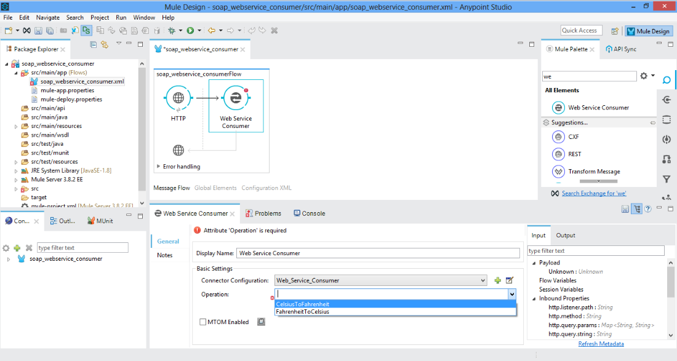Collapse soap_webservice_consumer project node
The height and width of the screenshot is (361, 677).
pos(7,64)
